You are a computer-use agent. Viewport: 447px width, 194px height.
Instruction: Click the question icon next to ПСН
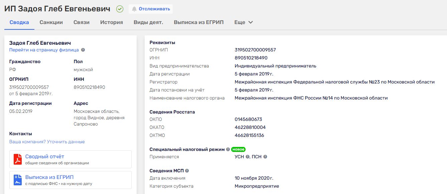click(265, 157)
